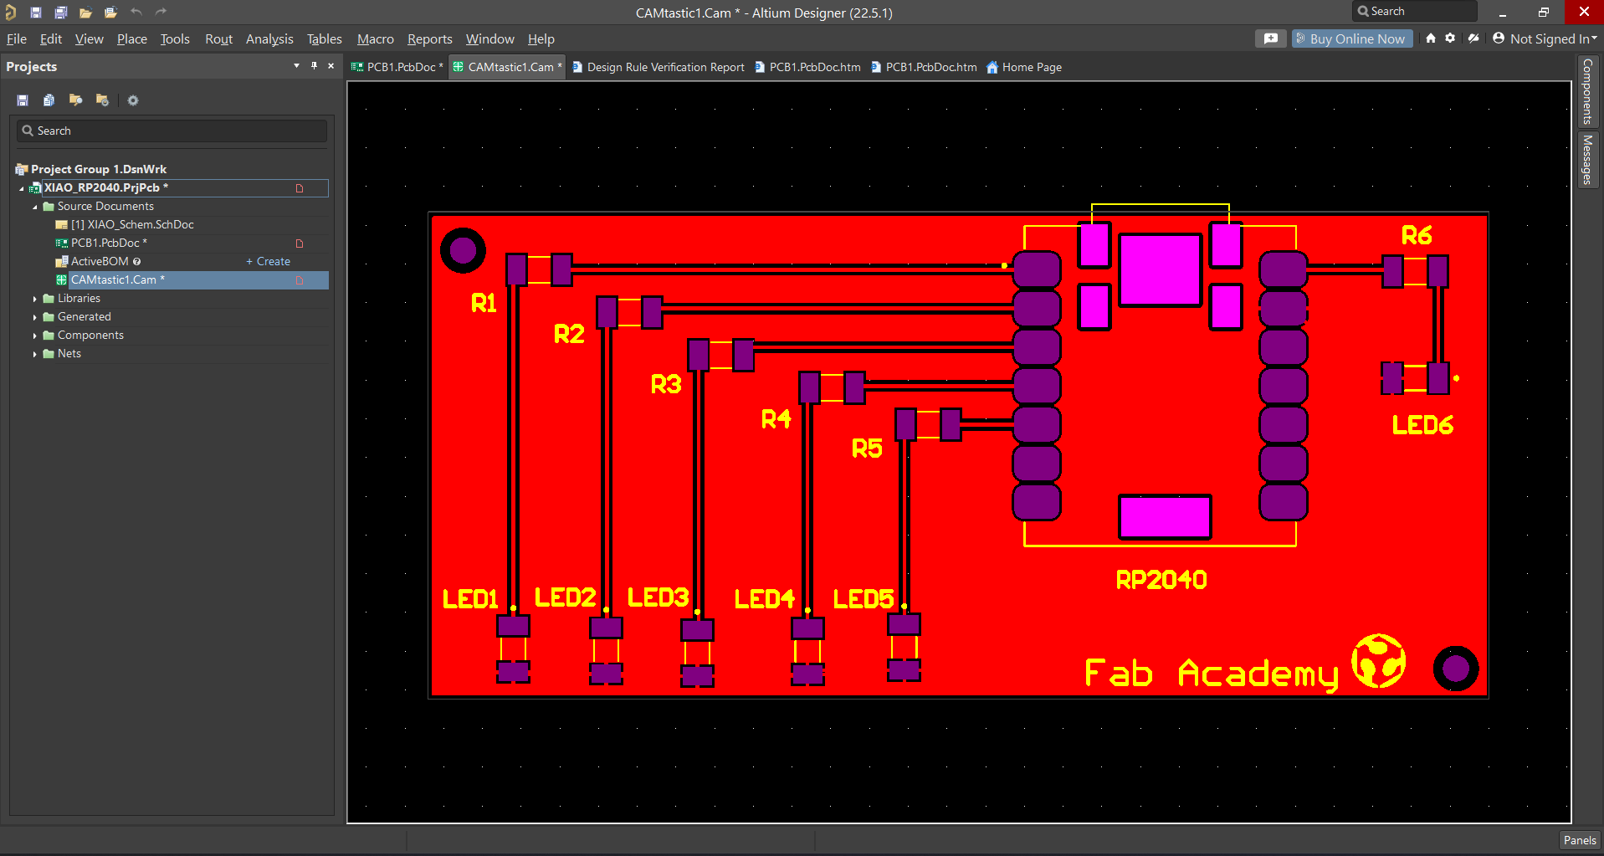
Task: Open the Projects panel options dropdown arrow
Action: (296, 65)
